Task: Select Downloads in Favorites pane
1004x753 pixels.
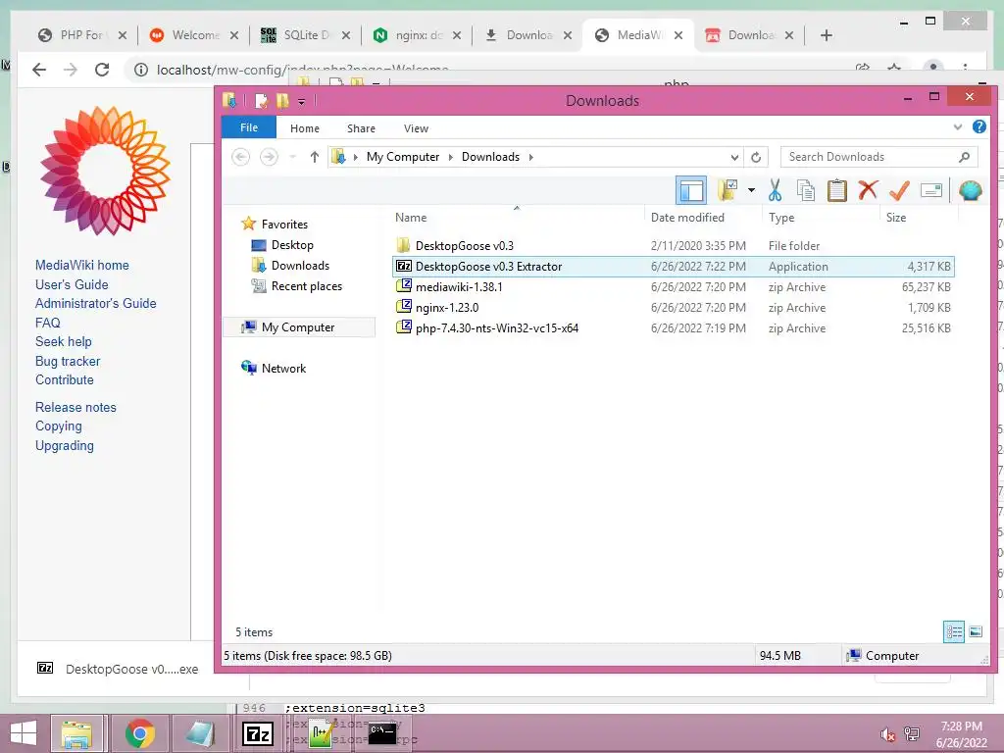Action: tap(300, 266)
